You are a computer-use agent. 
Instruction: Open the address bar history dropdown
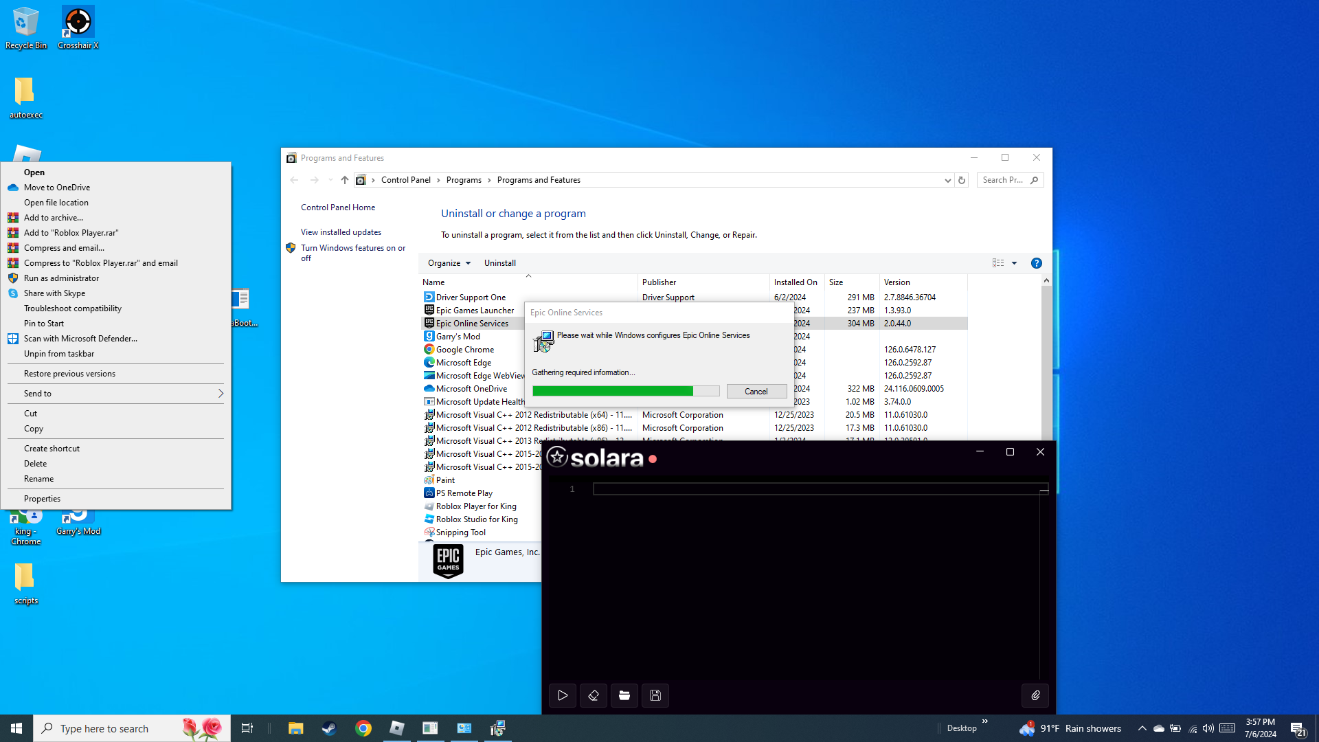(x=947, y=180)
